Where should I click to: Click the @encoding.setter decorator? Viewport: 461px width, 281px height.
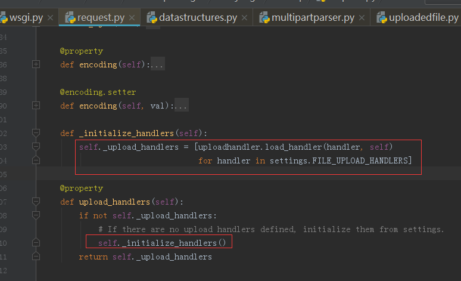coord(98,92)
